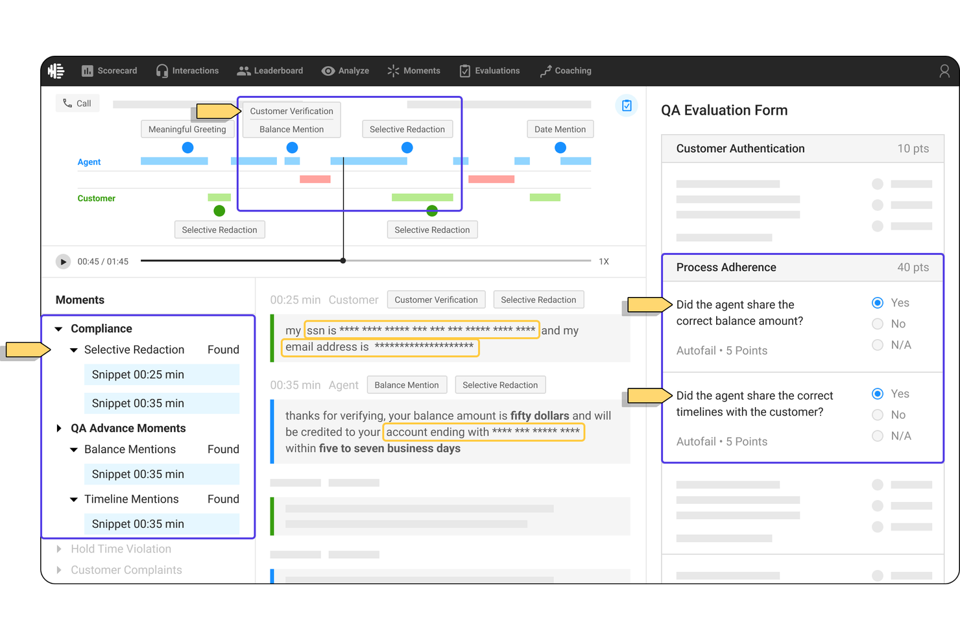Select Yes for correct timelines question
The width and height of the screenshot is (960, 640).
tap(878, 394)
